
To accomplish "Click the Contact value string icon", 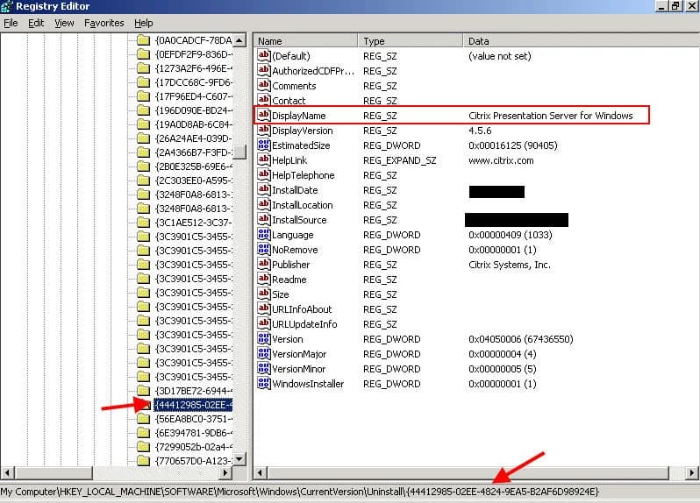I will tap(264, 100).
